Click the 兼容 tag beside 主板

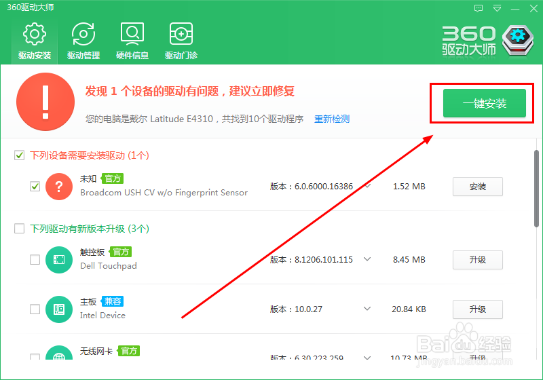(113, 301)
